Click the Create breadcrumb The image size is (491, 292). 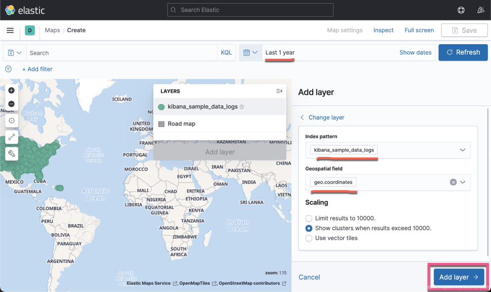[76, 30]
